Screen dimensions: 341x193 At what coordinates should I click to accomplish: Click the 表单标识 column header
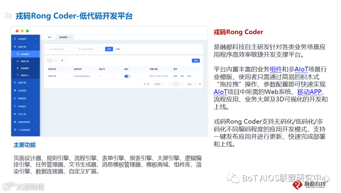(x=78, y=69)
